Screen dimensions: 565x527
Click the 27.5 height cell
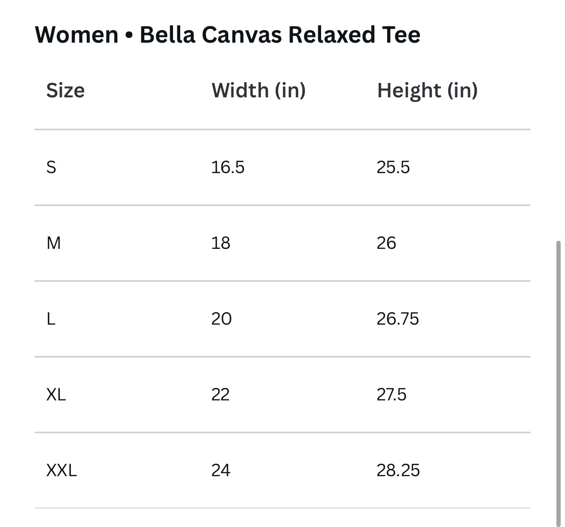pos(391,395)
